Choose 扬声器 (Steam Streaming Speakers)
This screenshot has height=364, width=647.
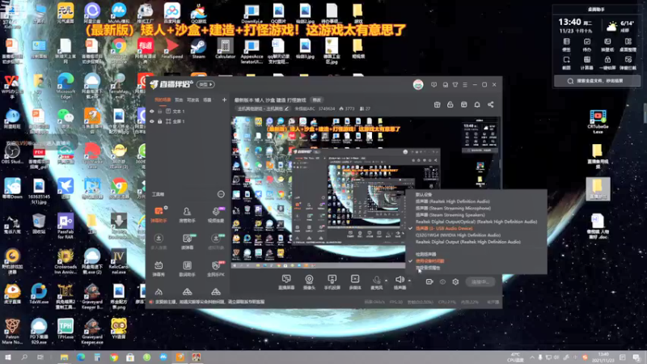tap(450, 215)
